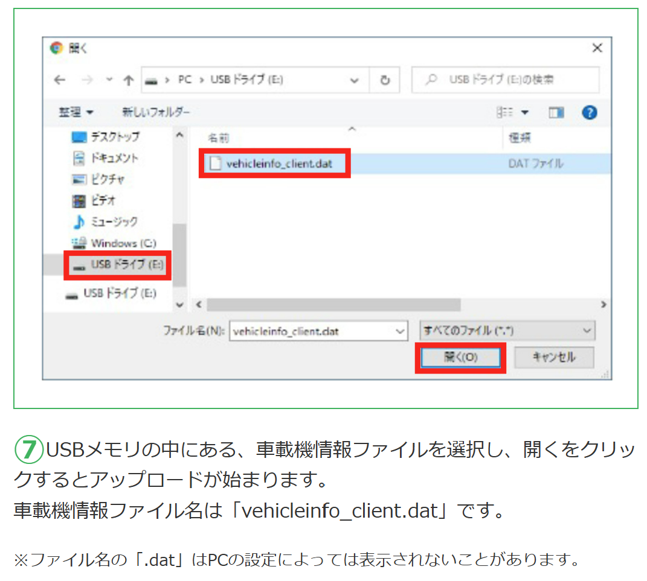647x581 pixels.
Task: Refresh the current folder view
Action: (x=384, y=80)
